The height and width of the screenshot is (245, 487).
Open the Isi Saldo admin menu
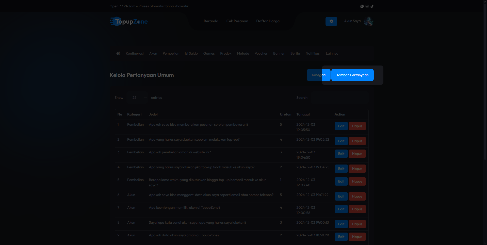tap(191, 53)
